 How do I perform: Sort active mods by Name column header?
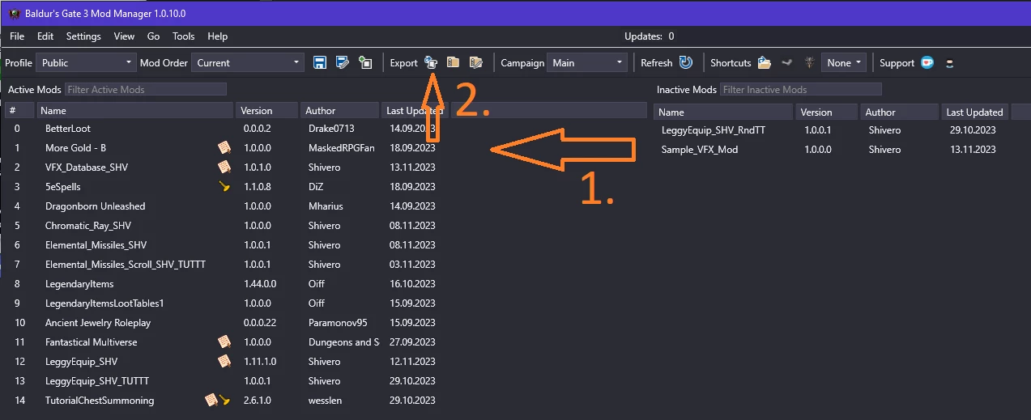[134, 111]
